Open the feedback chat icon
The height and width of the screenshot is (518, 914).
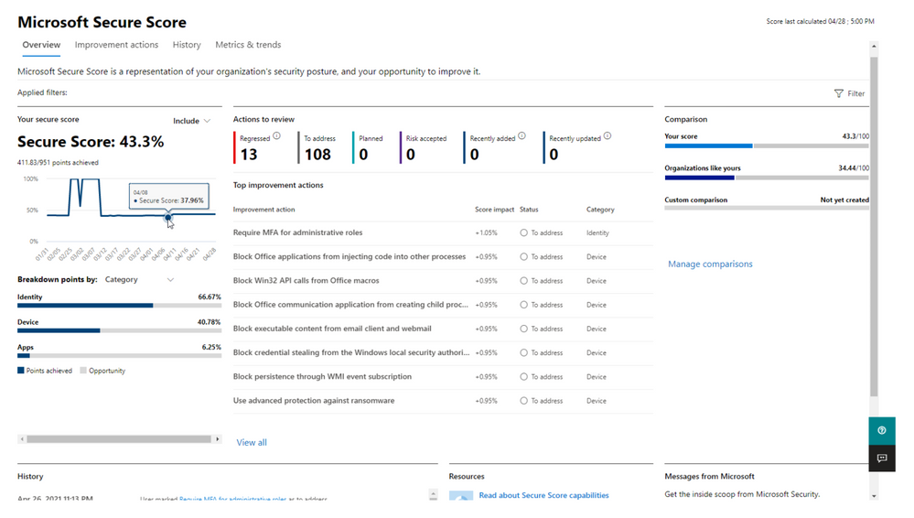pyautogui.click(x=882, y=458)
